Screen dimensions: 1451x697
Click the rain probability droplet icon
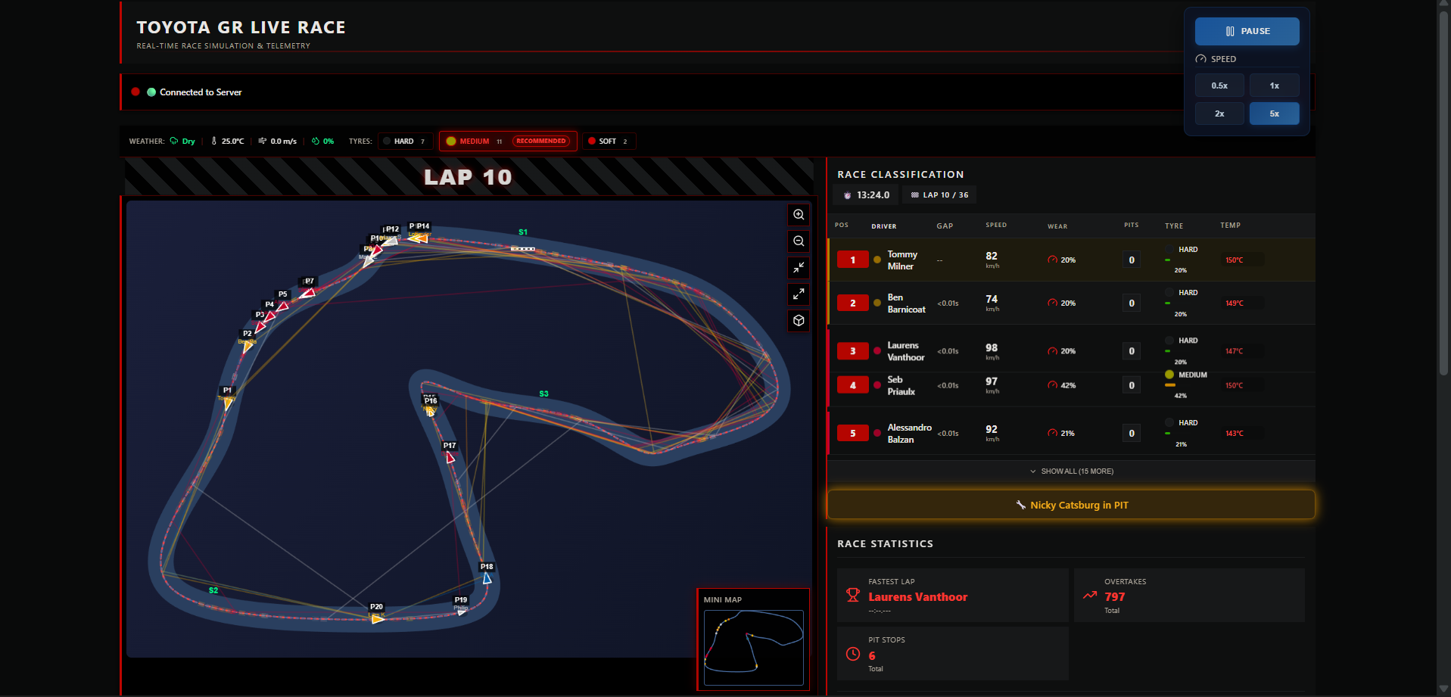tap(316, 141)
